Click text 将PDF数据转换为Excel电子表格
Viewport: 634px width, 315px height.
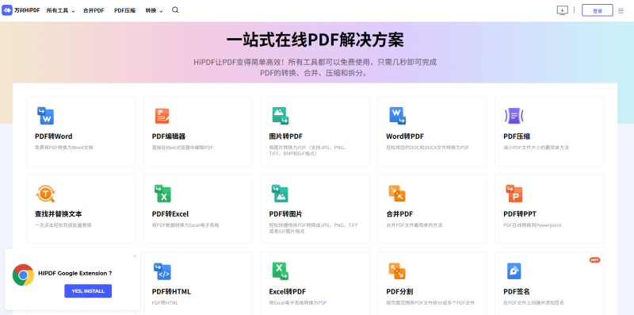click(x=185, y=225)
